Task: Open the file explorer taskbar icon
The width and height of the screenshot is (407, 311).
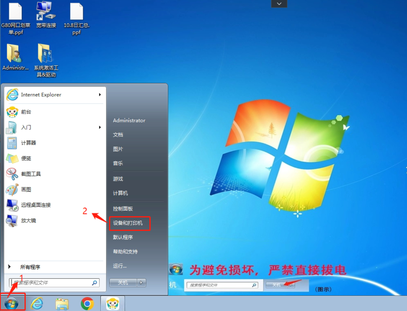Action: click(x=62, y=303)
